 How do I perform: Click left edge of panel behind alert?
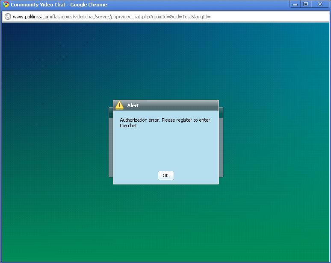click(111, 145)
